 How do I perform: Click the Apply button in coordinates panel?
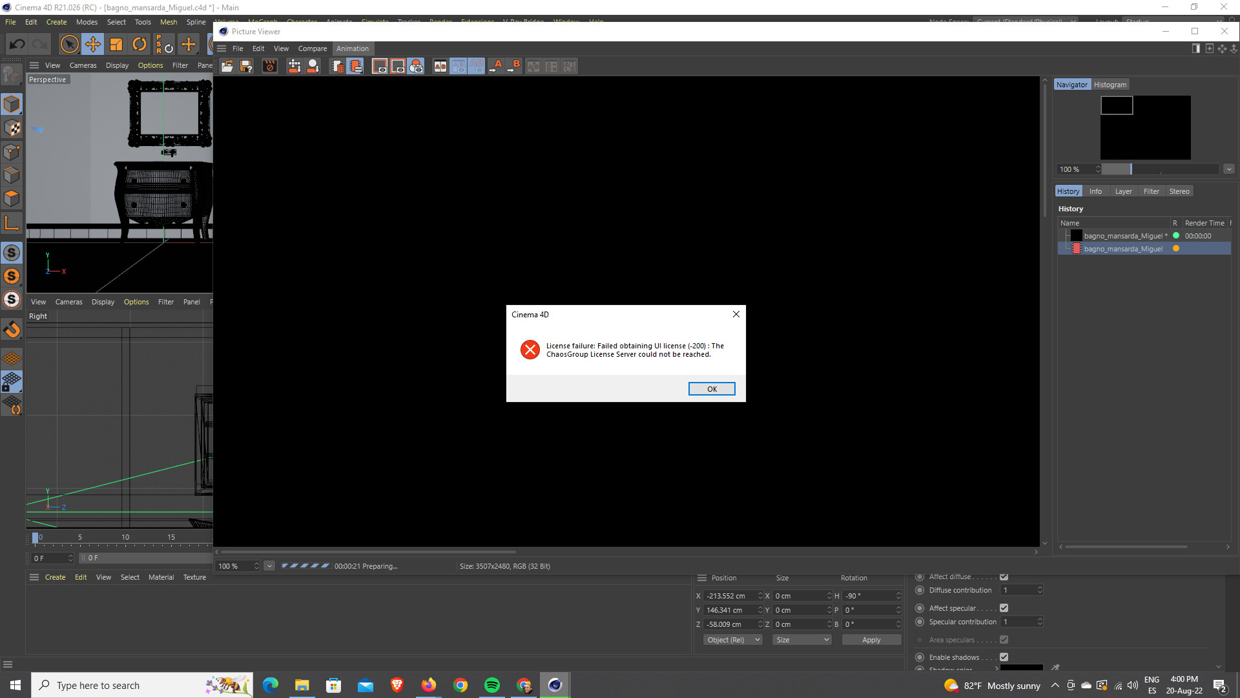(x=871, y=640)
